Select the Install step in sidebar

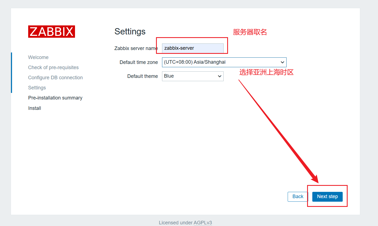coord(34,108)
